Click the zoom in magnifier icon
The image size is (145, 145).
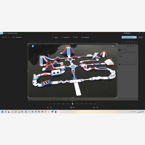click(3, 37)
